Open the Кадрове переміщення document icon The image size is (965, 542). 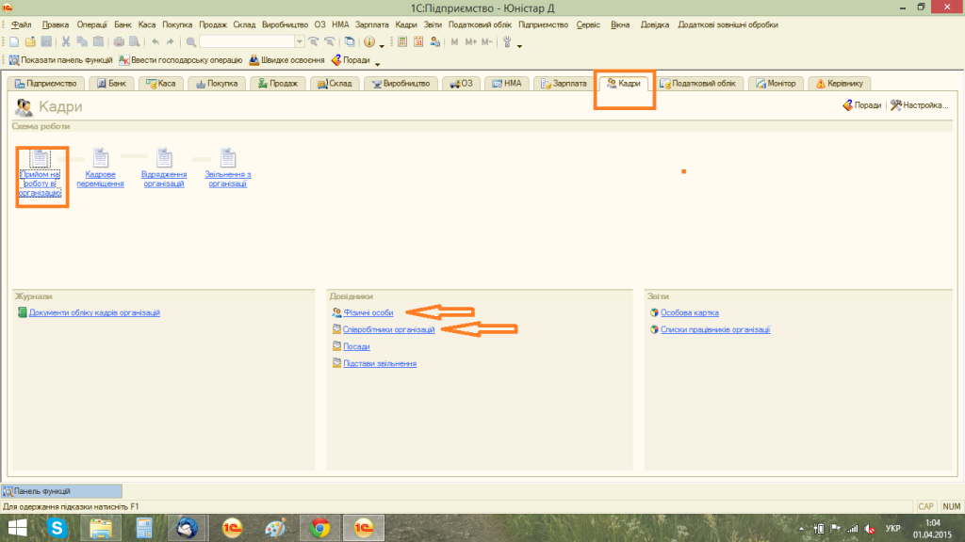[100, 157]
